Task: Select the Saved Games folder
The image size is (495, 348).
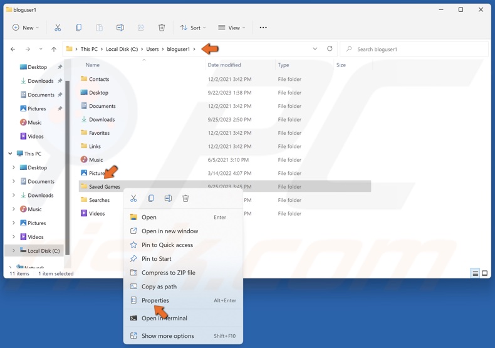Action: click(225, 187)
